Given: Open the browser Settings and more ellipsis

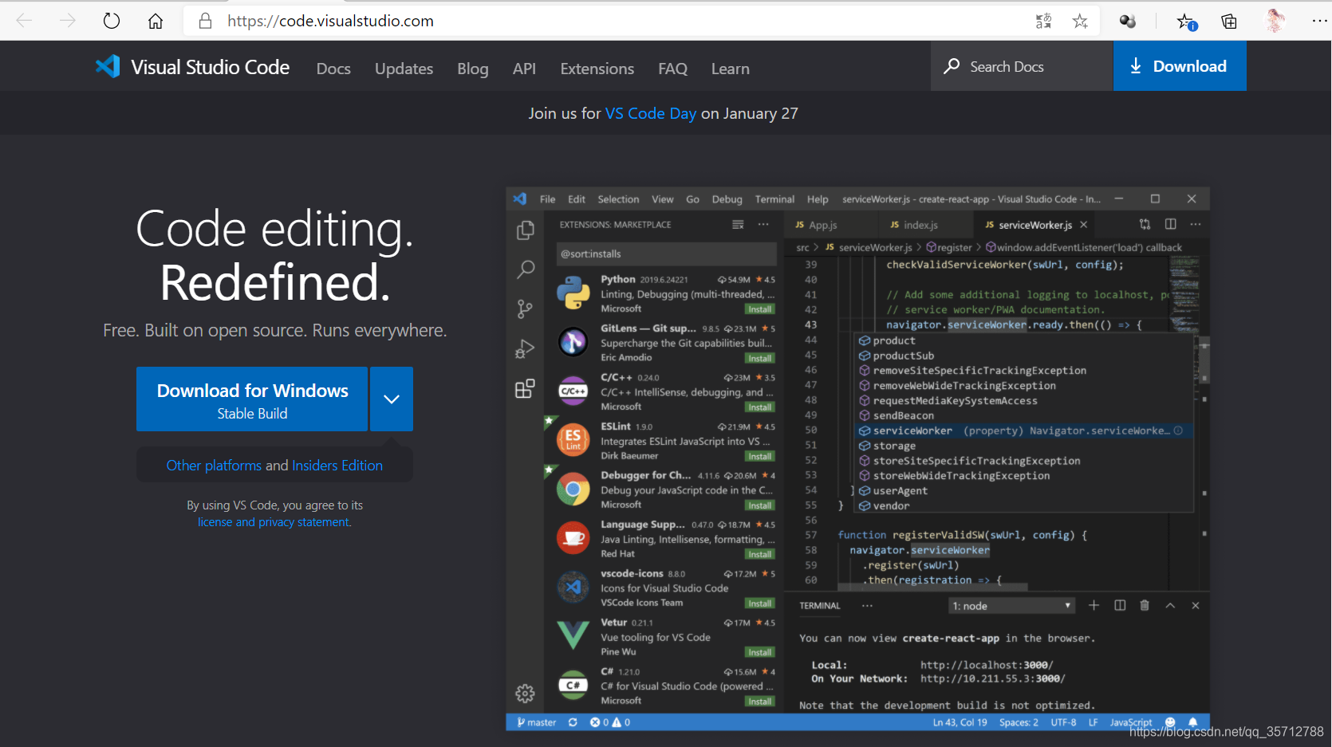Looking at the screenshot, I should [x=1319, y=21].
